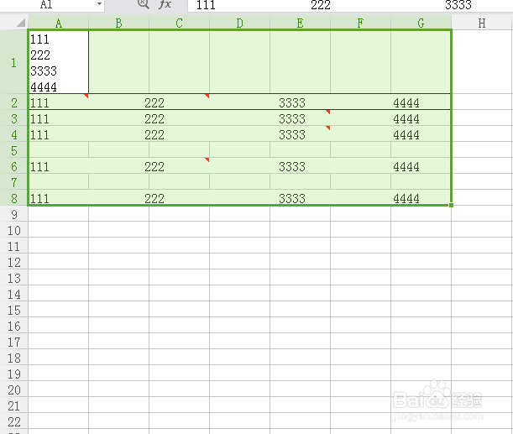This screenshot has height=434, width=513.
Task: Select column C header
Action: coord(180,23)
